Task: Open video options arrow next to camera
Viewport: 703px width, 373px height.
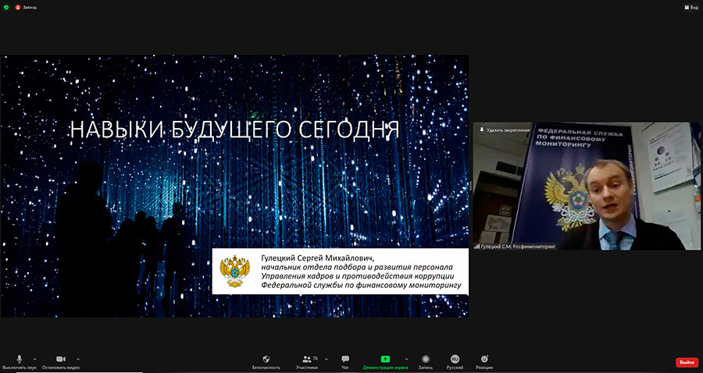Action: 78,359
